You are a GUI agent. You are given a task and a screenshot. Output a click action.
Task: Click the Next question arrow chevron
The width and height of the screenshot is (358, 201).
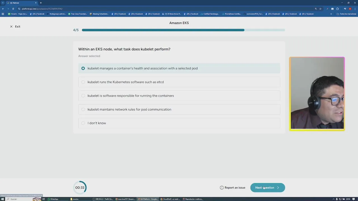pyautogui.click(x=278, y=188)
